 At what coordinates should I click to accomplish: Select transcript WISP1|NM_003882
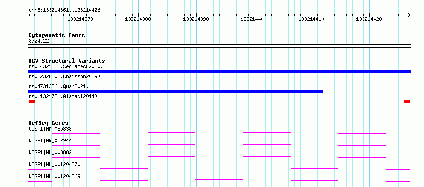50,152
